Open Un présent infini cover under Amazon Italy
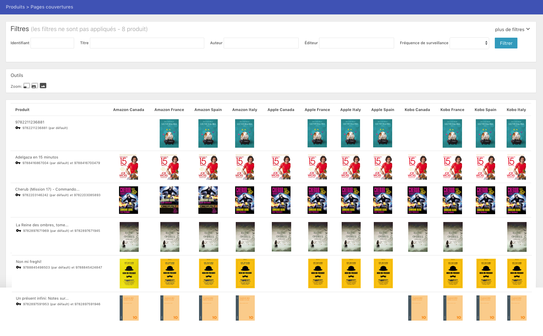The height and width of the screenshot is (336, 543). pyautogui.click(x=245, y=308)
